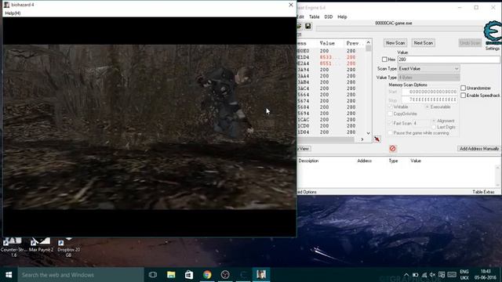Switch to the biohazard 4 taskbar icon
The width and height of the screenshot is (502, 282).
click(x=261, y=275)
